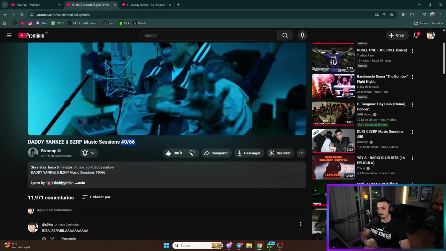Click the Crear button

(x=397, y=35)
